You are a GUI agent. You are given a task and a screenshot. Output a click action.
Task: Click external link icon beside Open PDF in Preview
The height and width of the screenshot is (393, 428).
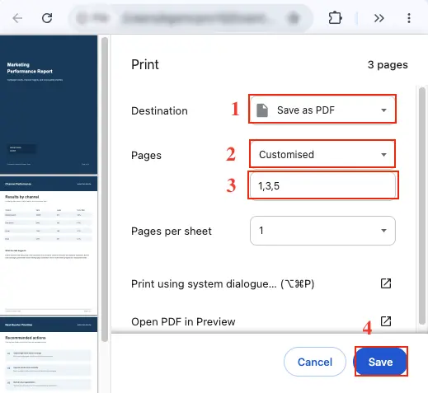(386, 321)
